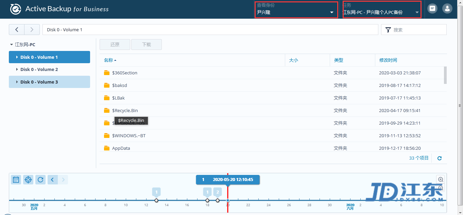Click the $WINDOWS.~BT folder name
The width and height of the screenshot is (463, 215).
click(129, 136)
